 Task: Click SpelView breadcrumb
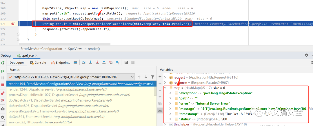[75, 48]
